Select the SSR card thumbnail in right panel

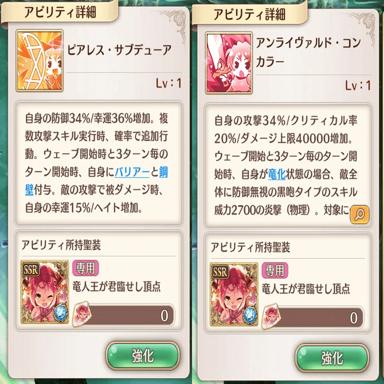click(234, 294)
